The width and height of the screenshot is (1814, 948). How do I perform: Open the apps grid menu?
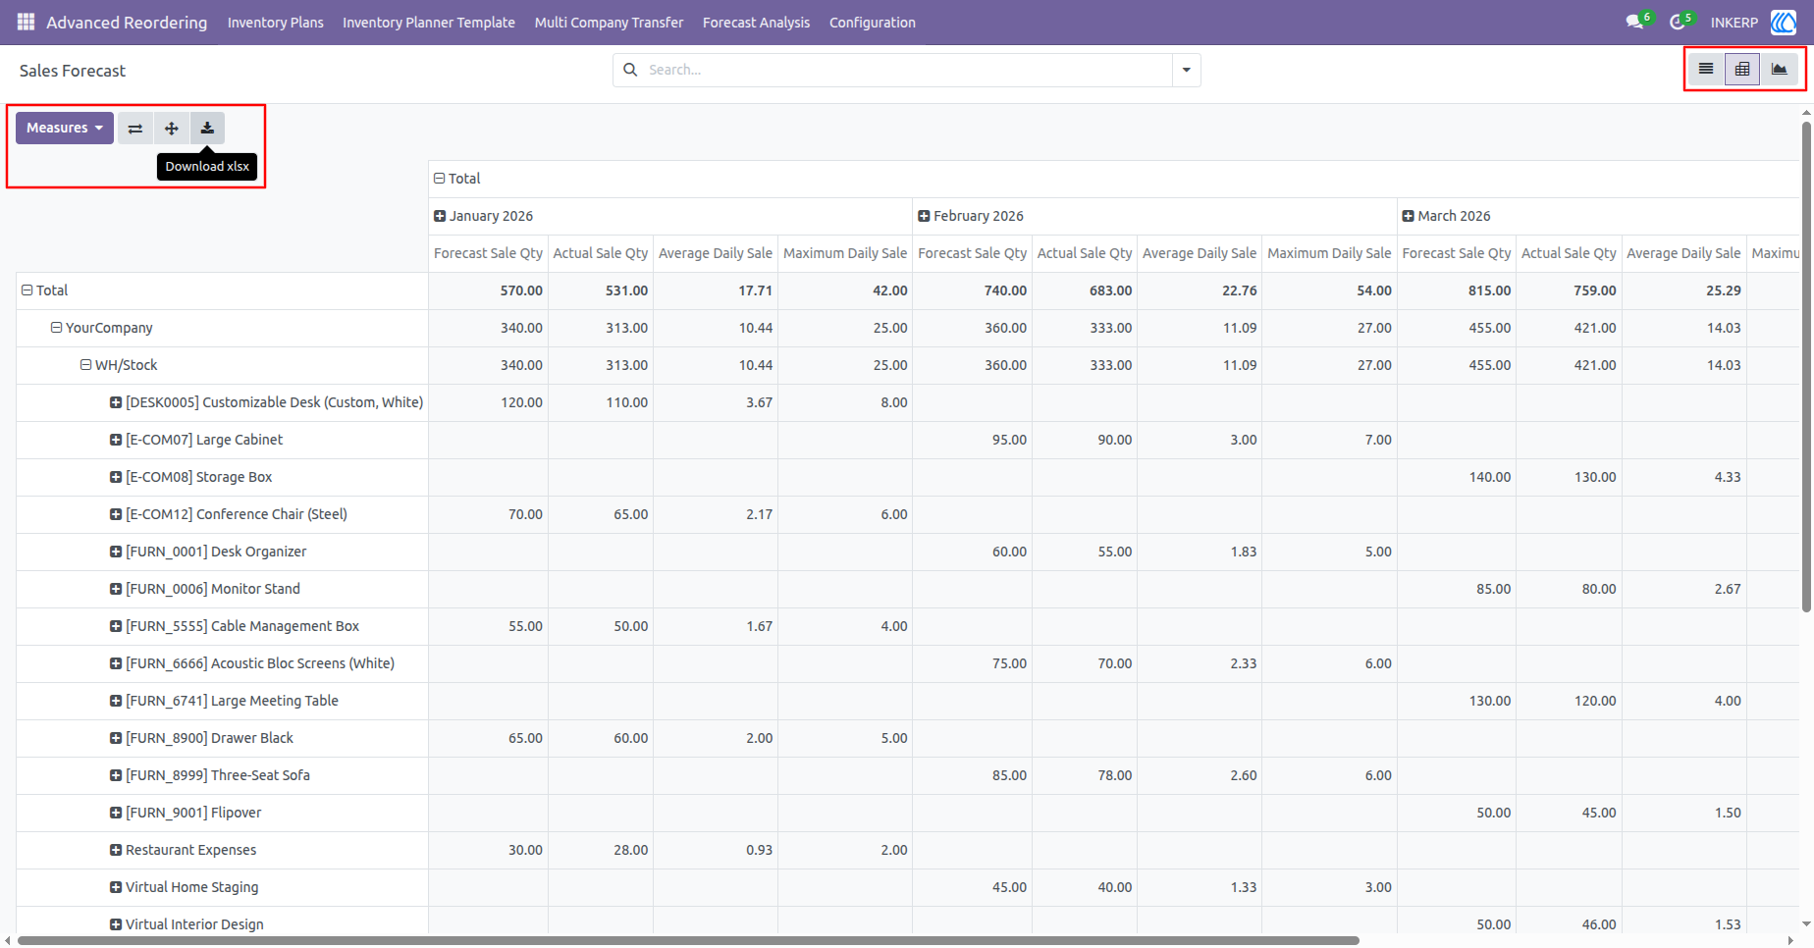tap(27, 22)
